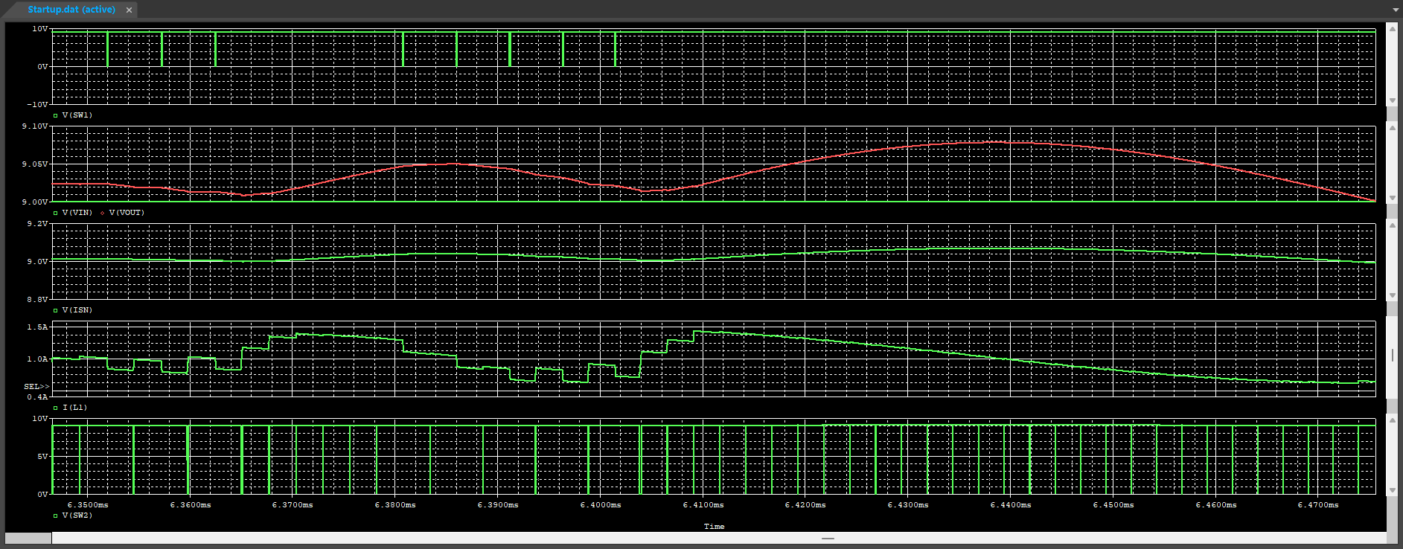Select the V(VIN) trace name
Viewport: 1403px width, 549px height.
click(x=77, y=213)
